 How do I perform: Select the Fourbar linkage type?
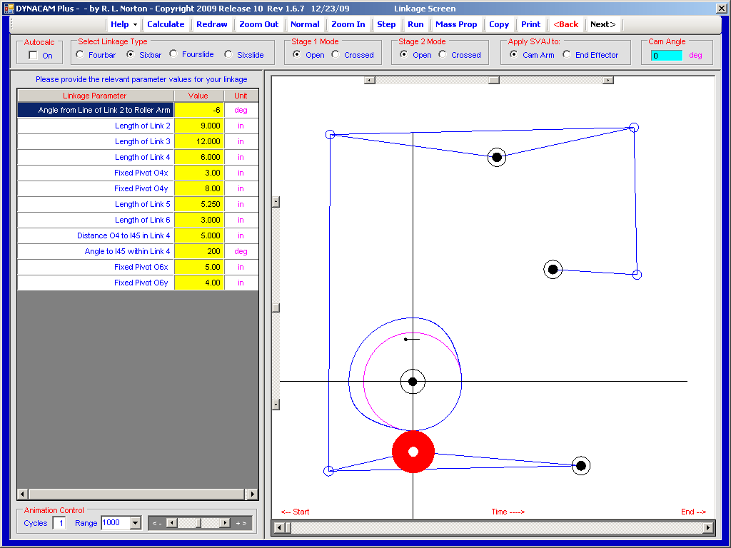[80, 54]
